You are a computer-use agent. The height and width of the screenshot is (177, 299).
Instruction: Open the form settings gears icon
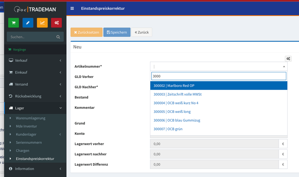pos(288,59)
